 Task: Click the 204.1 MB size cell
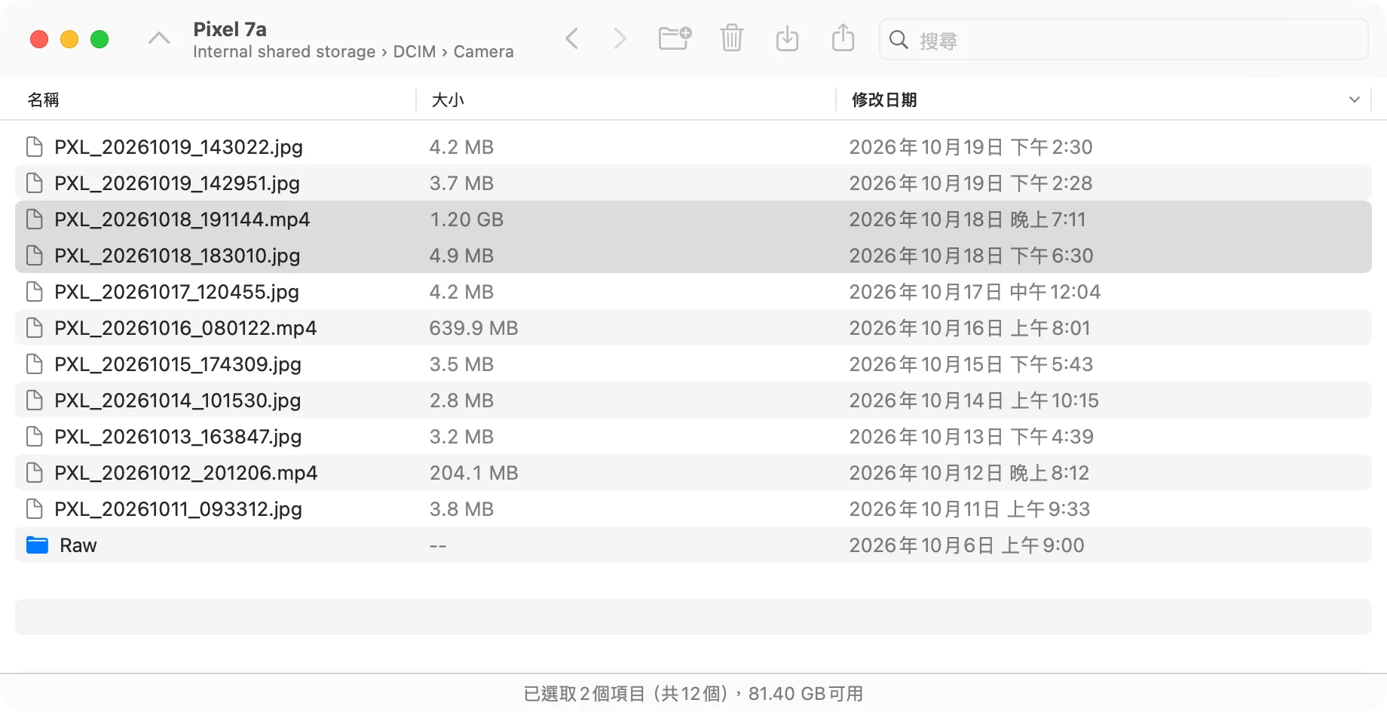tap(473, 473)
